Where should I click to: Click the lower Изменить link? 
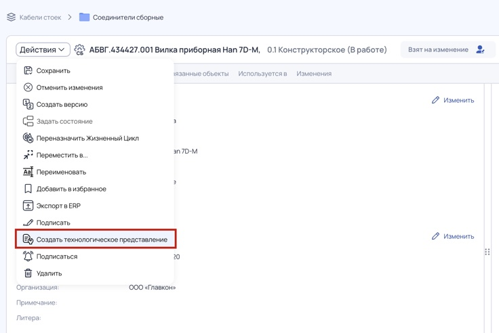click(458, 236)
